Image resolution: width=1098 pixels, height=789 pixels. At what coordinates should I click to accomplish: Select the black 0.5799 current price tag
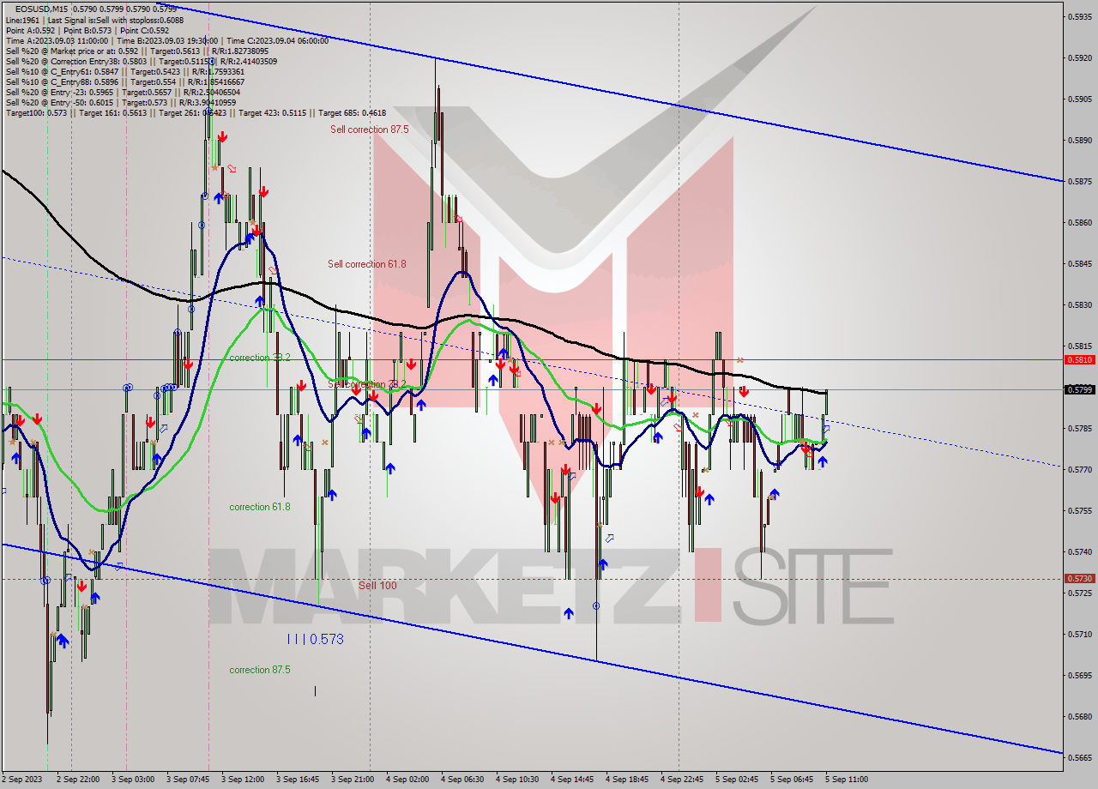tap(1079, 389)
